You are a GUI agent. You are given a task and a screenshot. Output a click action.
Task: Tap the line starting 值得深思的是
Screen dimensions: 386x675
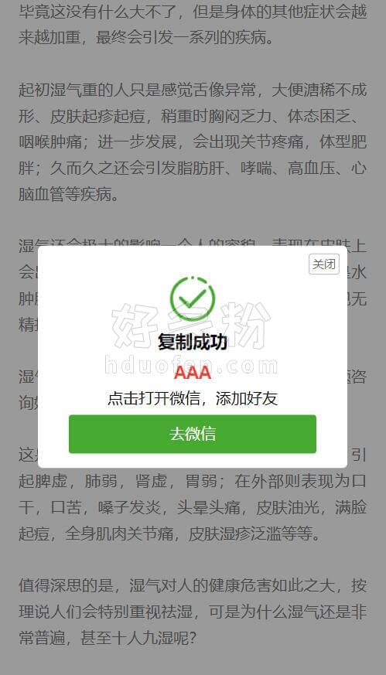(193, 586)
